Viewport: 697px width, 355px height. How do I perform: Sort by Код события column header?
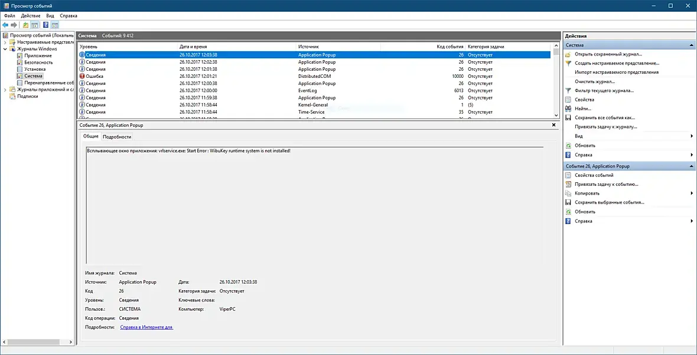423,47
